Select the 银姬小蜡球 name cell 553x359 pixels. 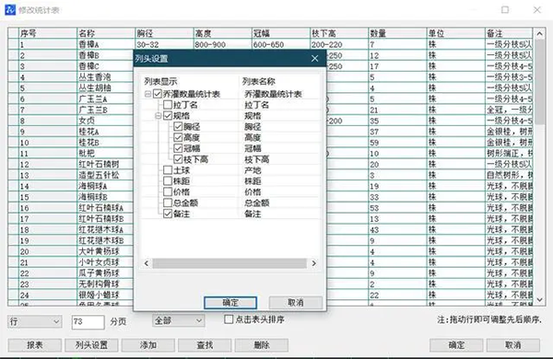pos(106,295)
